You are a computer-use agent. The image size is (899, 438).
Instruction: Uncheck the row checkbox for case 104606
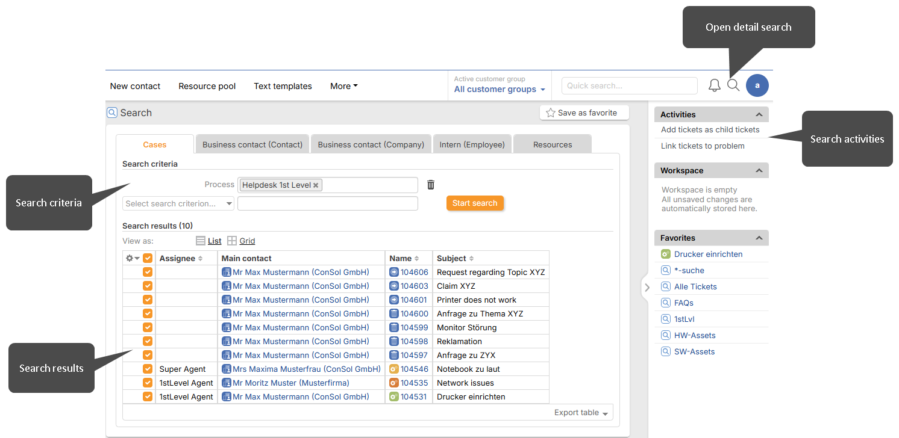pos(148,272)
